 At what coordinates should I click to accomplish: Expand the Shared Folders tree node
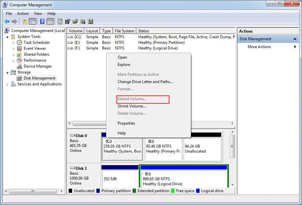[14, 55]
